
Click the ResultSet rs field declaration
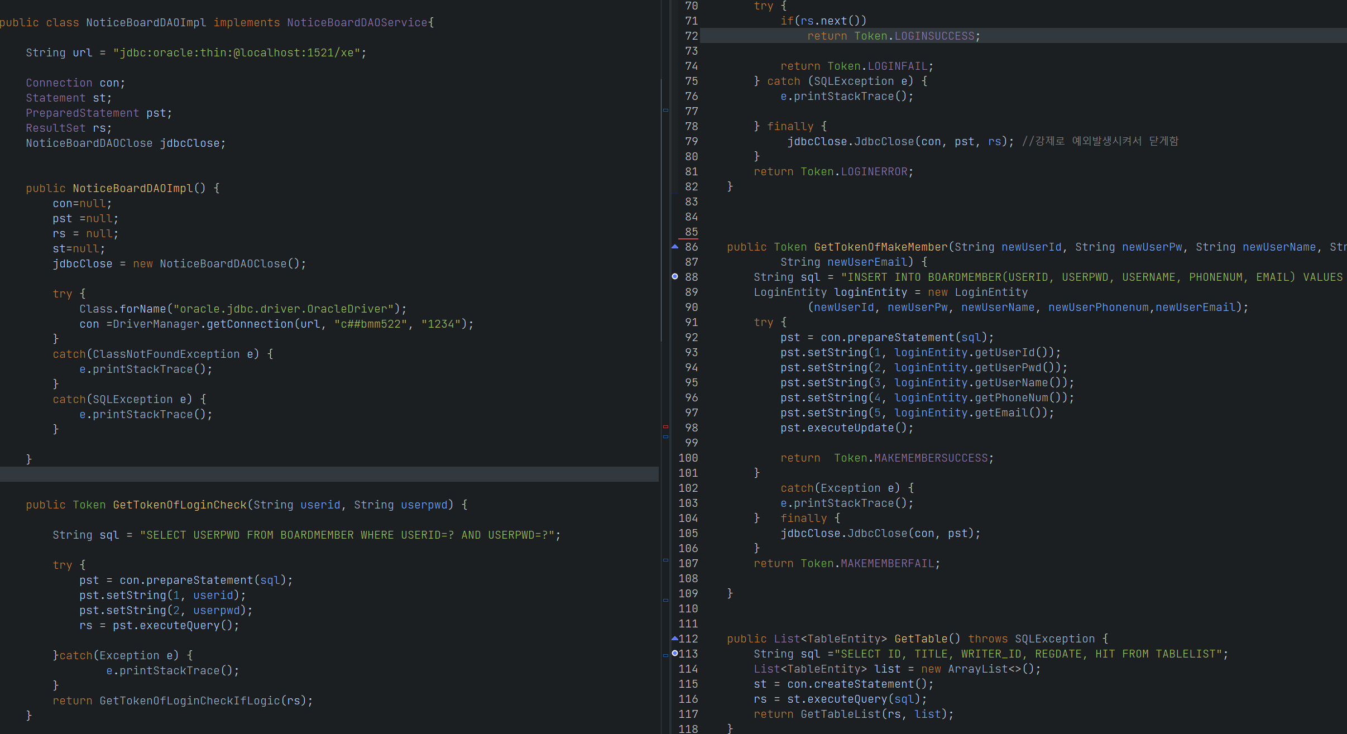(x=69, y=128)
